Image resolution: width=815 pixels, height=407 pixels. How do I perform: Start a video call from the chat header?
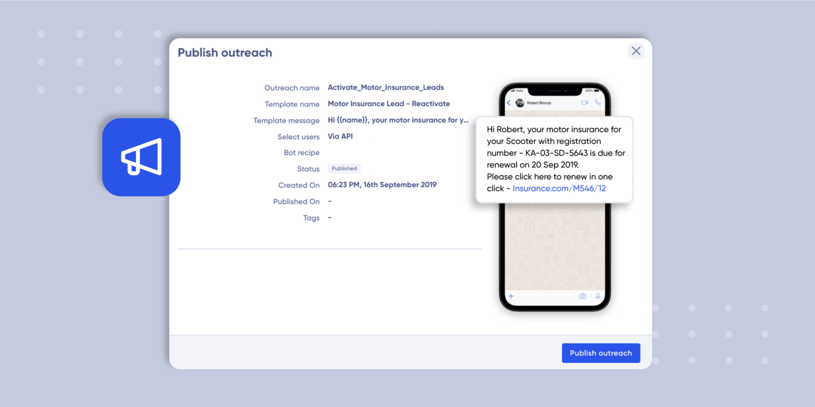pos(585,102)
